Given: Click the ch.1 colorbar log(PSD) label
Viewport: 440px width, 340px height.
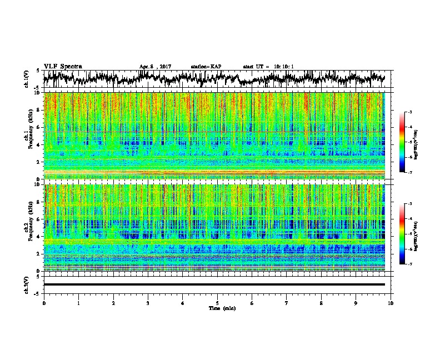Looking at the screenshot, I should 416,144.
